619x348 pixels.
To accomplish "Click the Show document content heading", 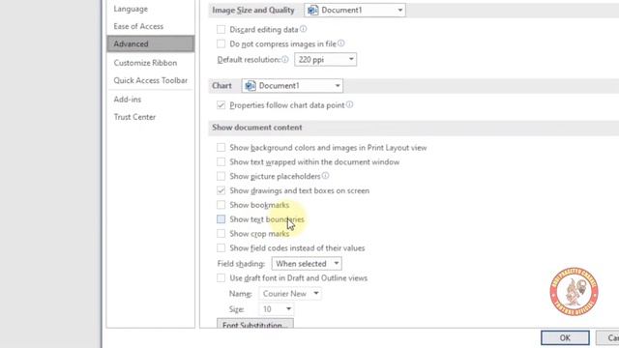I will pyautogui.click(x=257, y=128).
